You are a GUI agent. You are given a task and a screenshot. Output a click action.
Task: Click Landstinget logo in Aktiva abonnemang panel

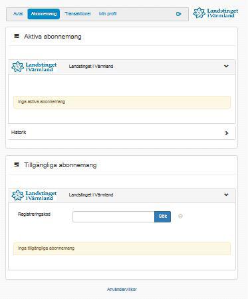(x=34, y=67)
